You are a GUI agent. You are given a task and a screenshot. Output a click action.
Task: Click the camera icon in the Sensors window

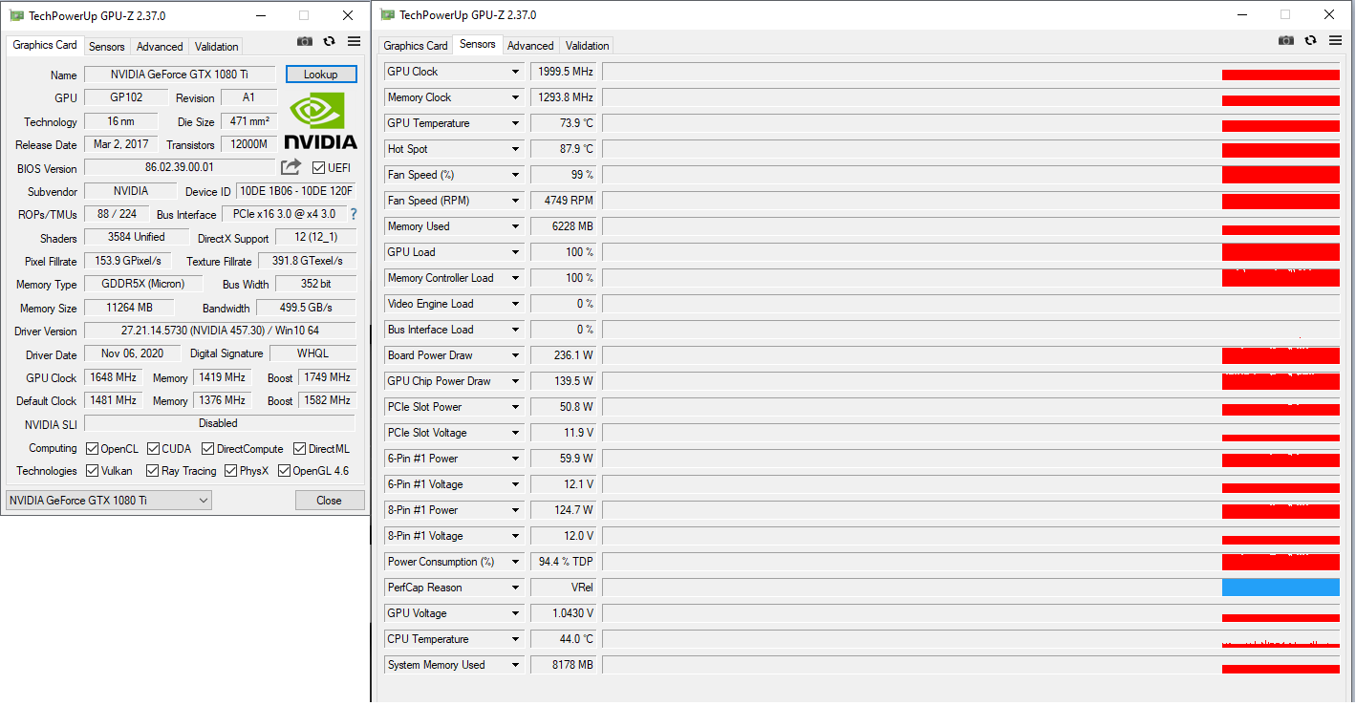(1286, 40)
